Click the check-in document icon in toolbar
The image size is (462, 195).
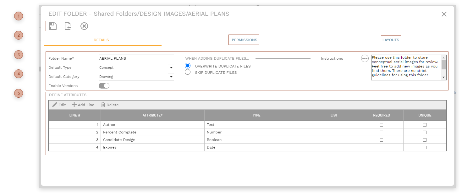tap(68, 26)
